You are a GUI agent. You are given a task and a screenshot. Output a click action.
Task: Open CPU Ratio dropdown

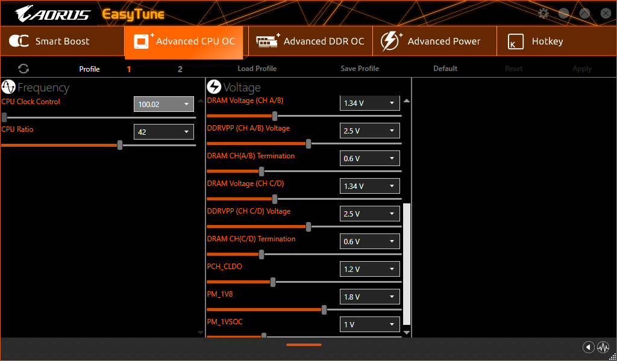pos(164,132)
